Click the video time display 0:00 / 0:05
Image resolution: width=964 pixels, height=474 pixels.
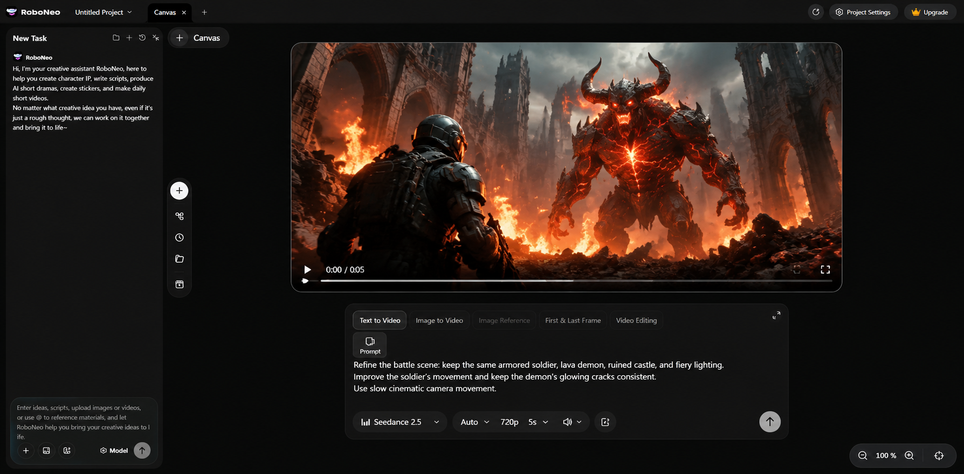pos(345,270)
